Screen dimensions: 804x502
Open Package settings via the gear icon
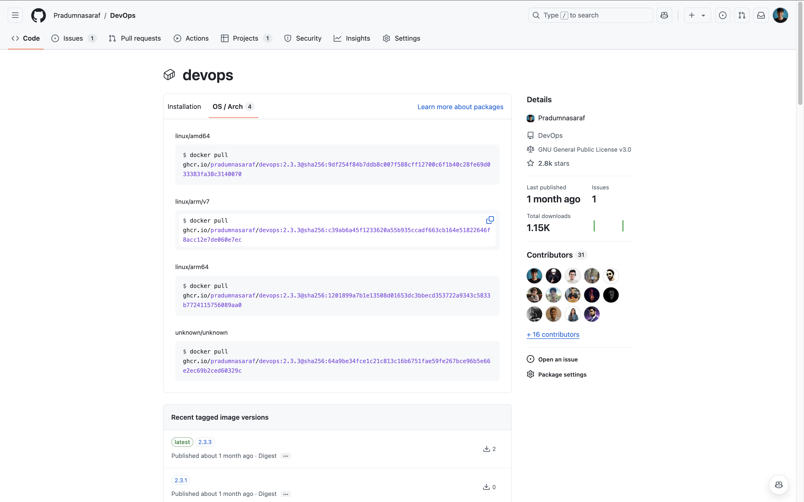(530, 374)
